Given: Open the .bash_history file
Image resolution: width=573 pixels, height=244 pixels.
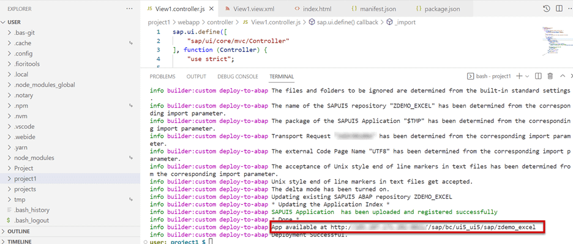Looking at the screenshot, I should coord(70,210).
